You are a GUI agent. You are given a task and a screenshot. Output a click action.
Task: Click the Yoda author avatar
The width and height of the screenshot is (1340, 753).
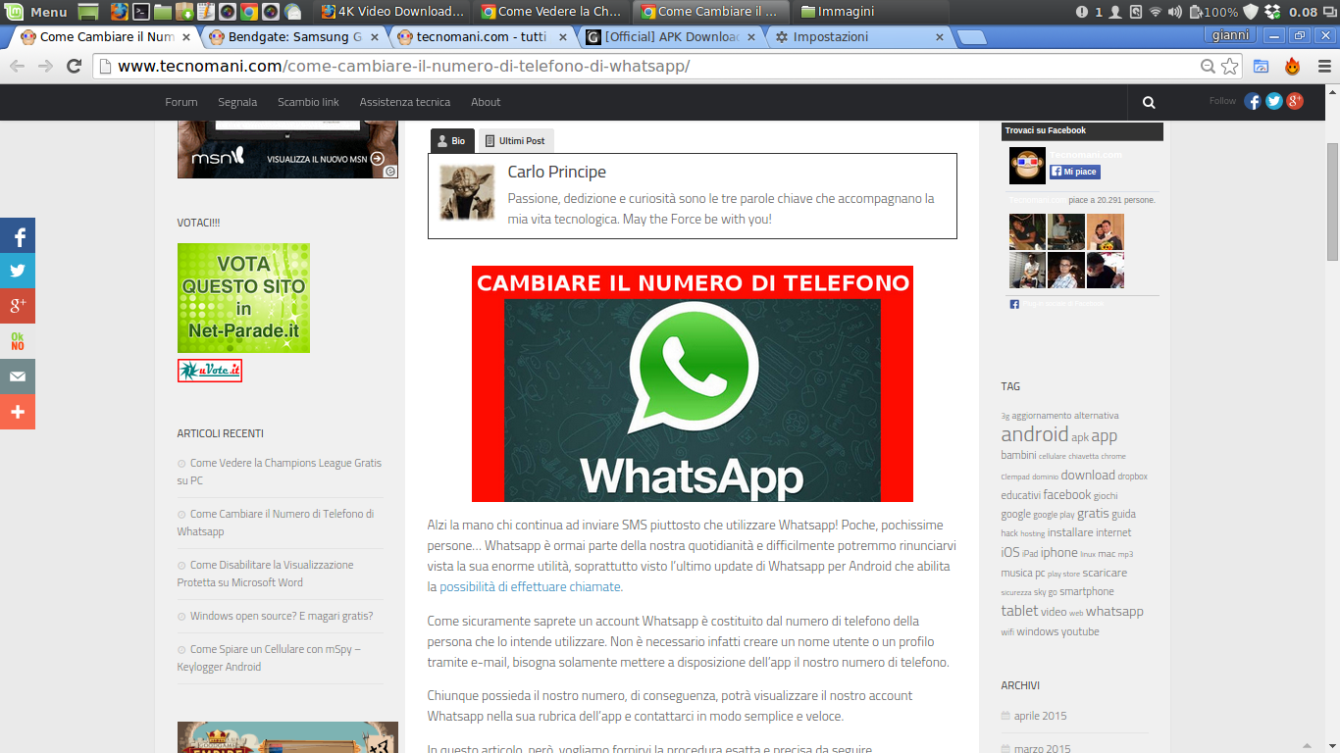tap(467, 192)
